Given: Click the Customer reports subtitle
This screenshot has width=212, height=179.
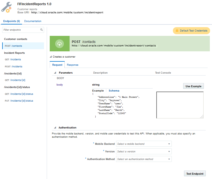Looking at the screenshot, I should [27, 9].
